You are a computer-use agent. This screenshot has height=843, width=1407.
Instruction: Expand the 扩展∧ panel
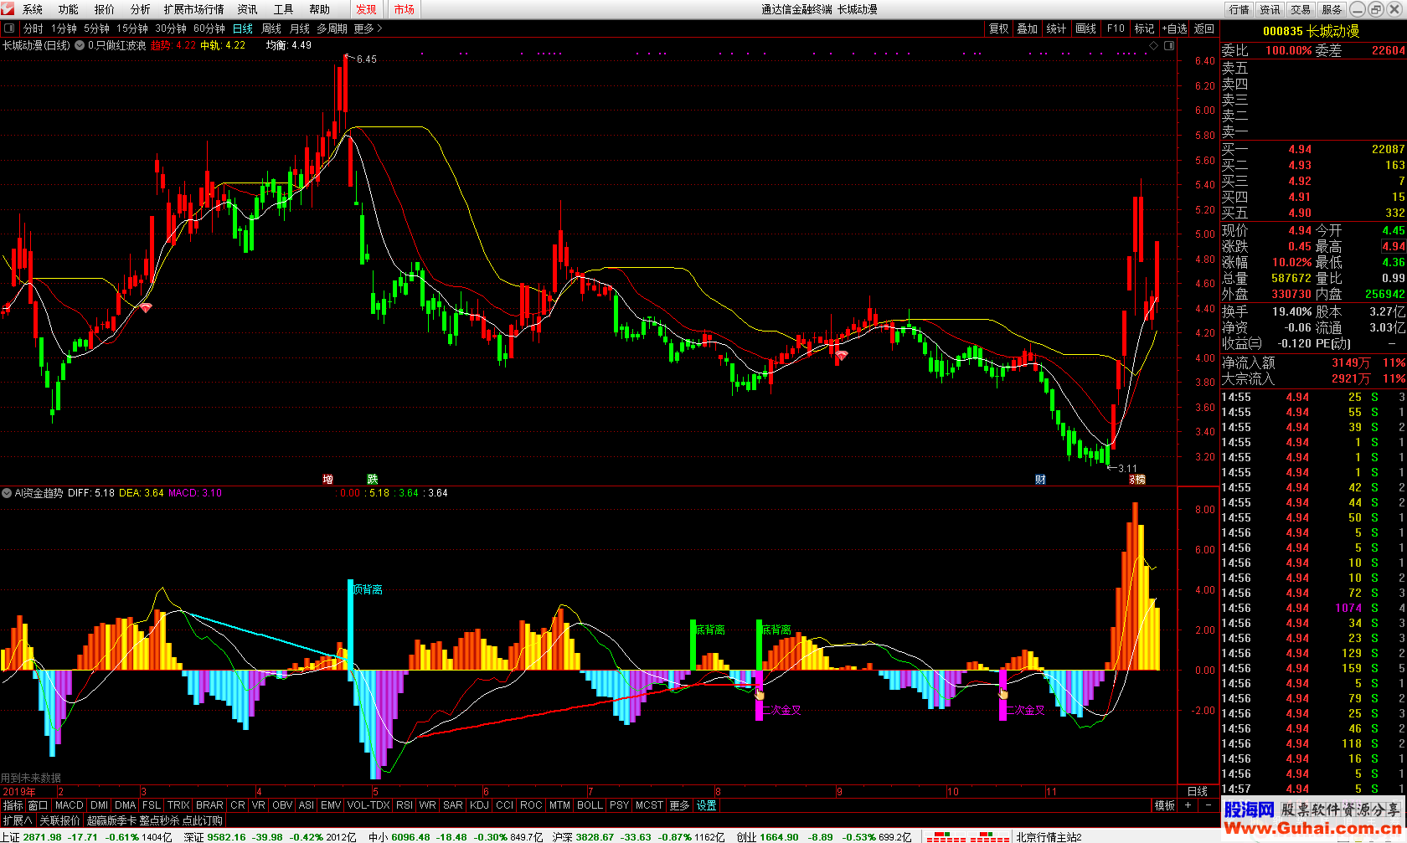pos(17,820)
